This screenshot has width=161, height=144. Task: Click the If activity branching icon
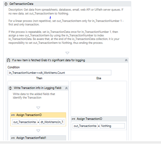click(8, 60)
